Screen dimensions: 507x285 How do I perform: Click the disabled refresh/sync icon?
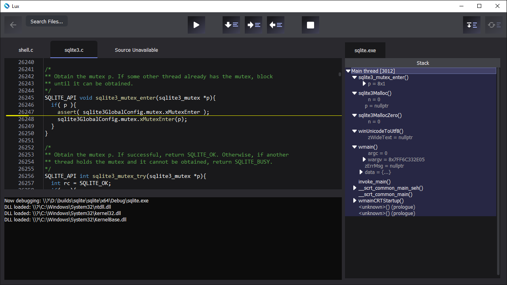point(494,25)
